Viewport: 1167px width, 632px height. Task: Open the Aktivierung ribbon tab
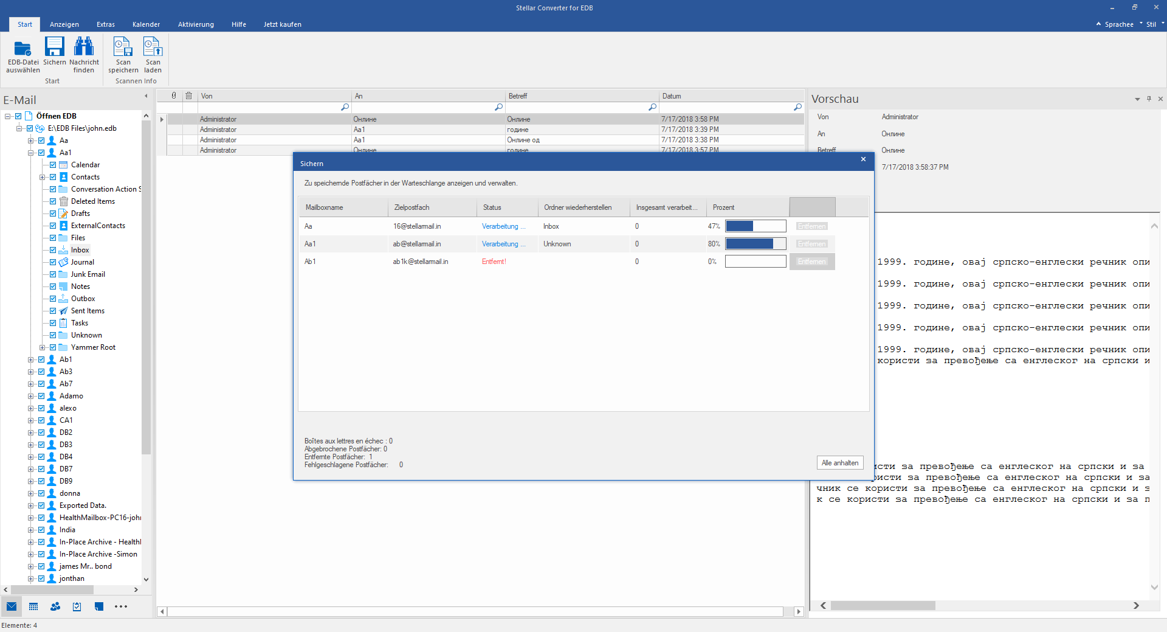[196, 24]
